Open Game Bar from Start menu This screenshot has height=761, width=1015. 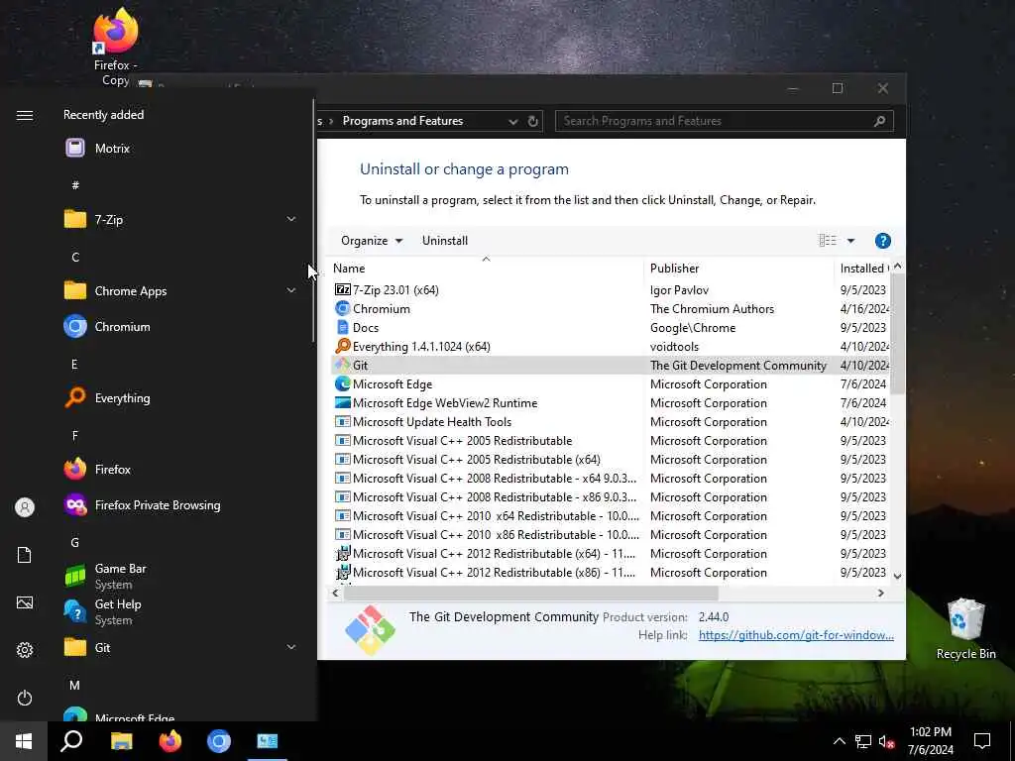point(178,576)
